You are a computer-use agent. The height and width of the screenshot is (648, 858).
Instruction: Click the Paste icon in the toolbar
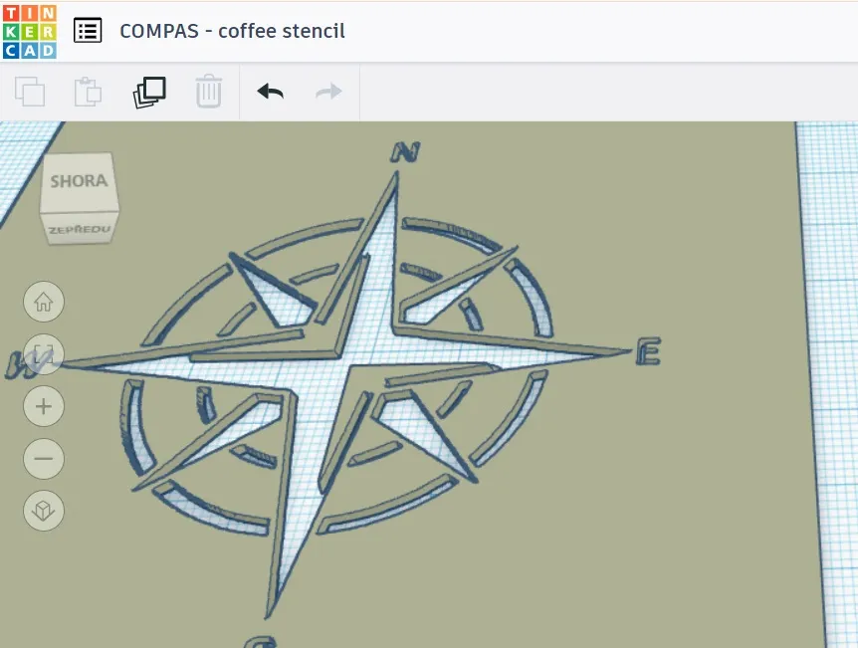(x=88, y=92)
